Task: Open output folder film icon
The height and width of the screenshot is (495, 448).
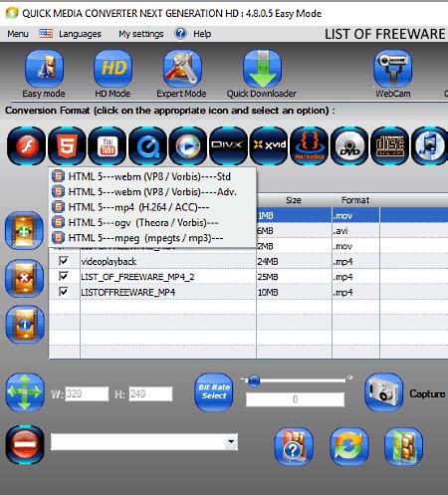Action: point(404,446)
